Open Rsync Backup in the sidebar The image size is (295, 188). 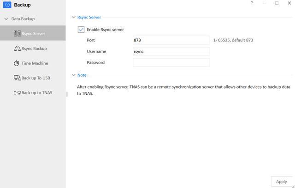[33, 49]
